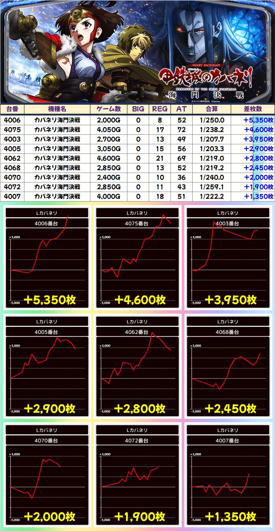Screen dimensions: 275x531
Task: Open the 4068番台 slump graph
Action: coord(228,366)
